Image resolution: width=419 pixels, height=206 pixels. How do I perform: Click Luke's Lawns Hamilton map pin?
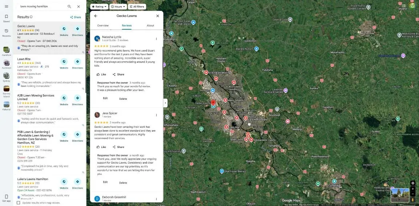[x=234, y=82]
